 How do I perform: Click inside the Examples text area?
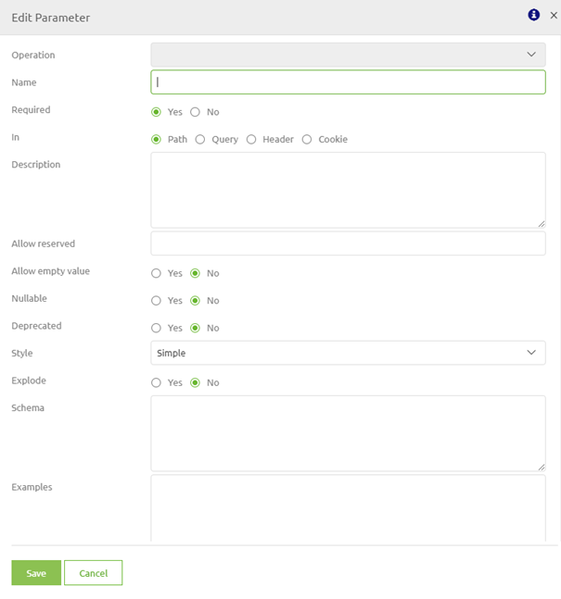tap(348, 508)
